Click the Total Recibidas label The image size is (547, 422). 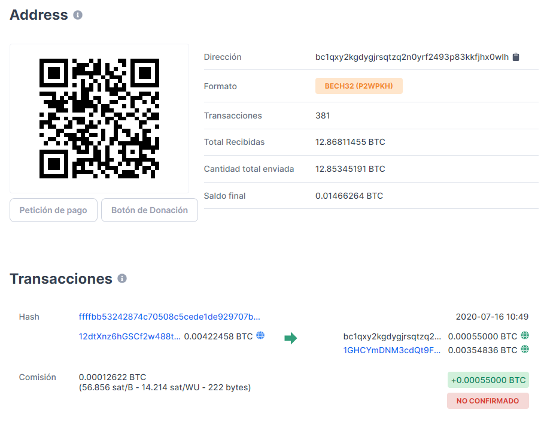pyautogui.click(x=234, y=142)
